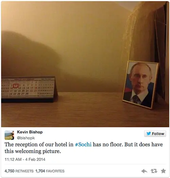Viewport: 170px width, 178px height.
Task: Click the favorite star icon
Action: point(163,171)
